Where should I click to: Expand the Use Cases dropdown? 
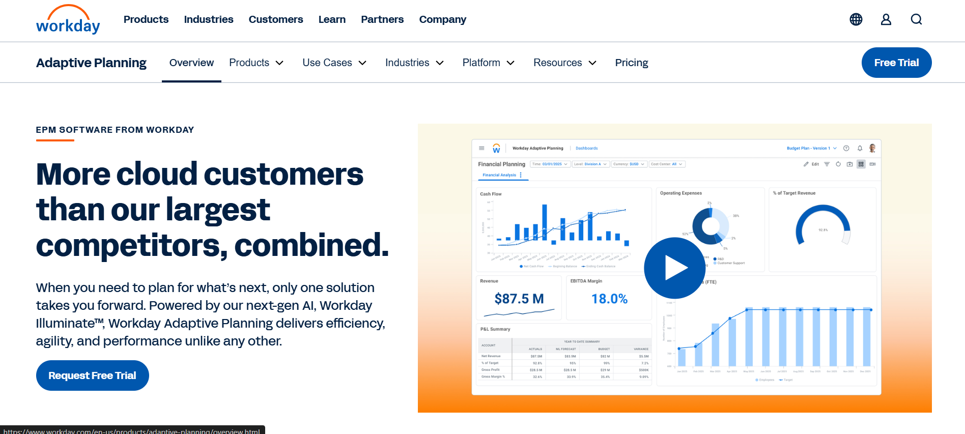[x=334, y=63]
